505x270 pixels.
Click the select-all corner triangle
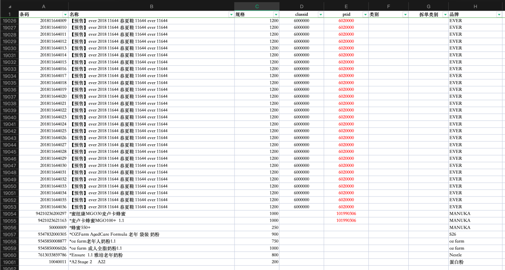tap(9, 6)
